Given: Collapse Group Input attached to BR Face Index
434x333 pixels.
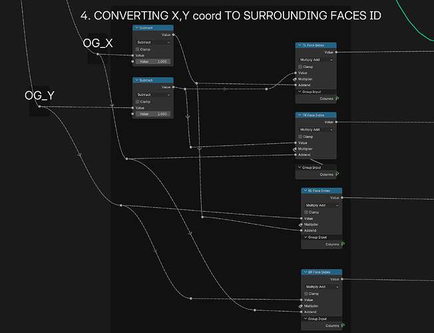Looking at the screenshot, I should pos(306,318).
